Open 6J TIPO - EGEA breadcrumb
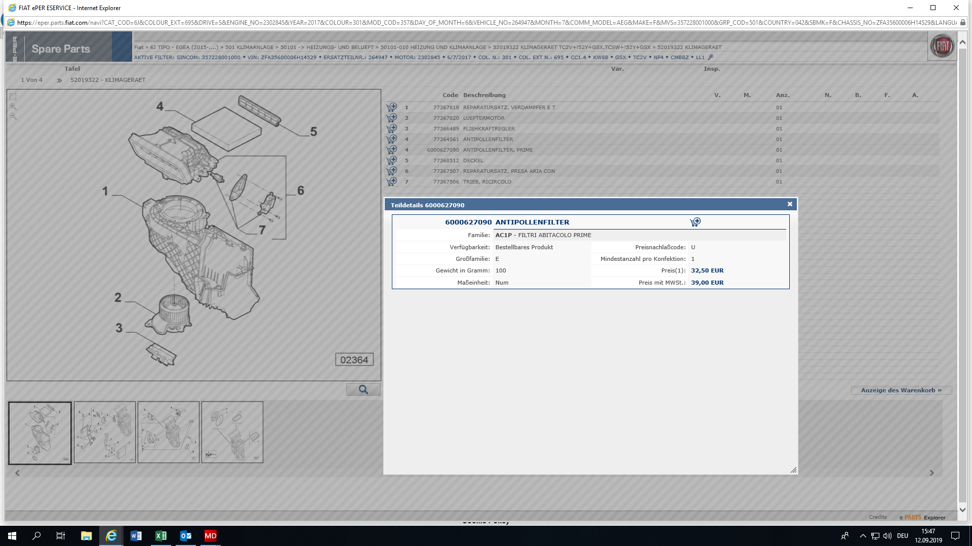Viewport: 972px width, 546px height. point(184,47)
